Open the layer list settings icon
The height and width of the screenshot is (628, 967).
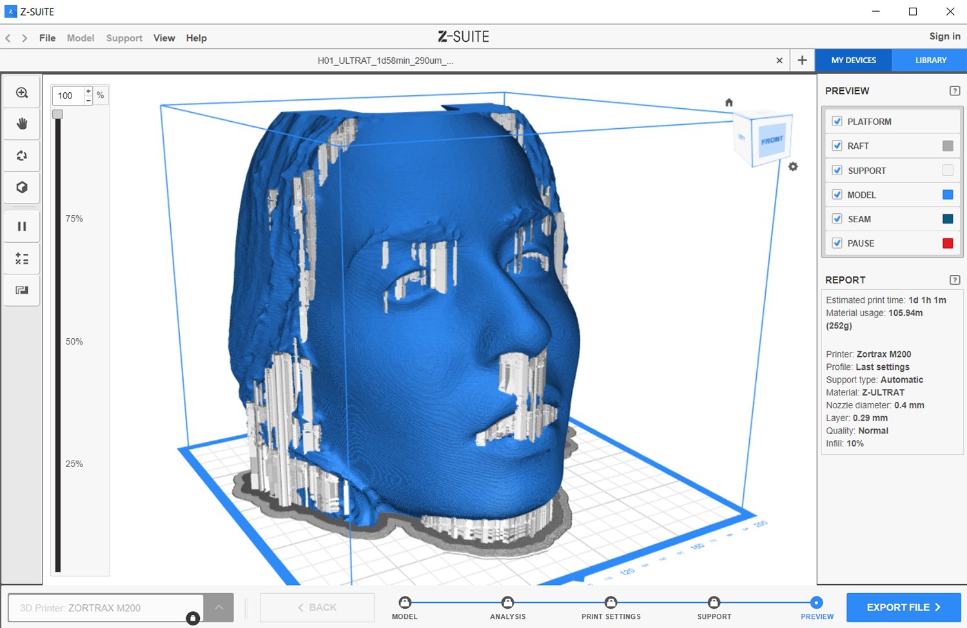22,258
